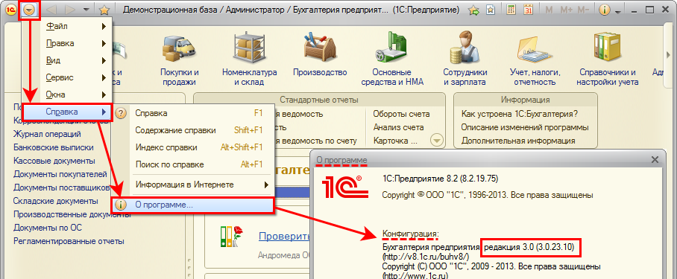
Task: Go forward with the right arrow navigation button
Action: click(x=69, y=10)
